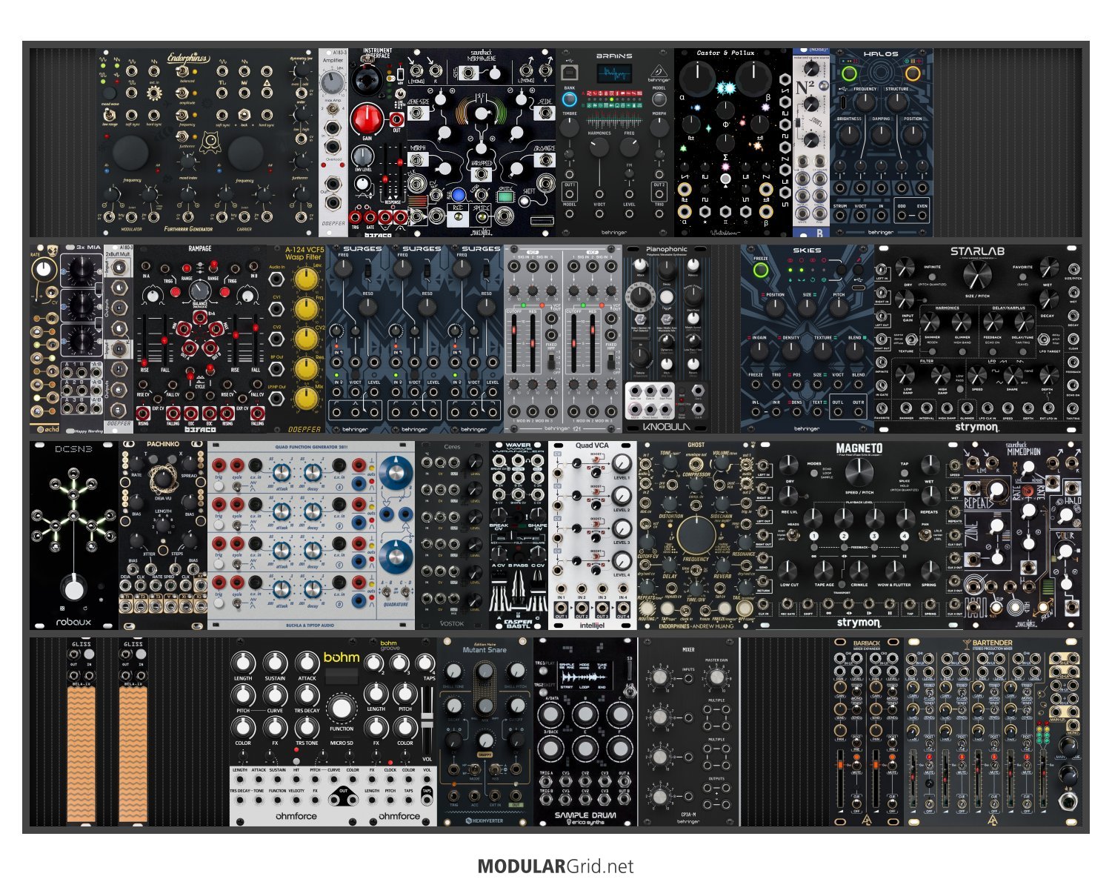Click the Density knob on Skies
This screenshot has height=882, width=1112.
click(791, 351)
